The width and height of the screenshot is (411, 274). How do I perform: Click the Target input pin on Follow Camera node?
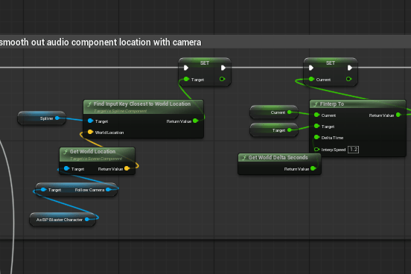[43, 190]
